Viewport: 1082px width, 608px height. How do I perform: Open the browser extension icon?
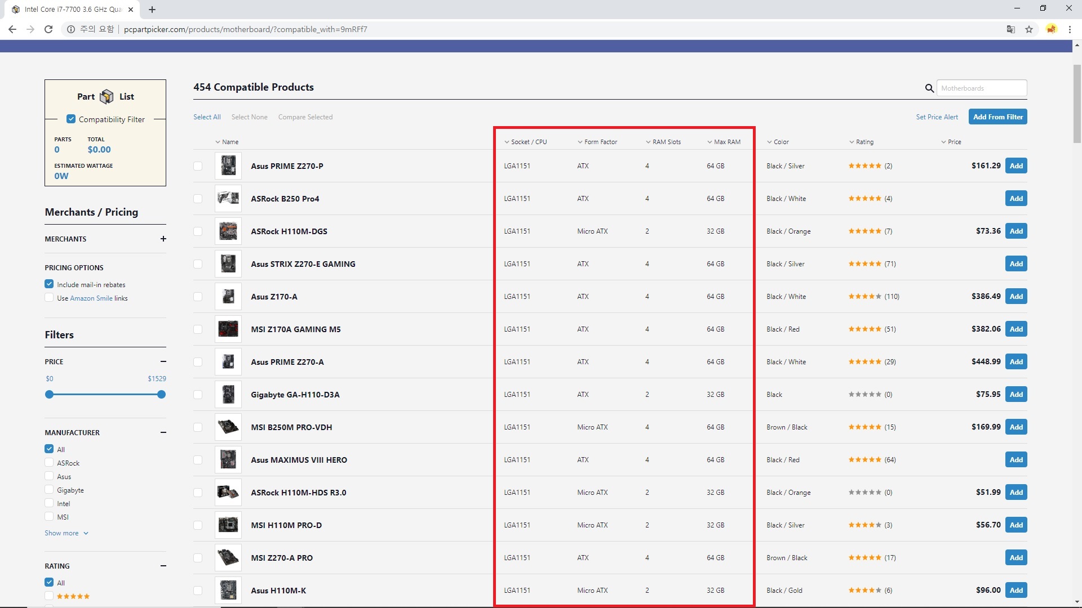tap(1052, 29)
